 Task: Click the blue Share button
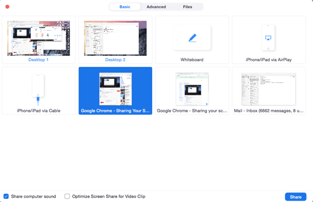(x=296, y=197)
